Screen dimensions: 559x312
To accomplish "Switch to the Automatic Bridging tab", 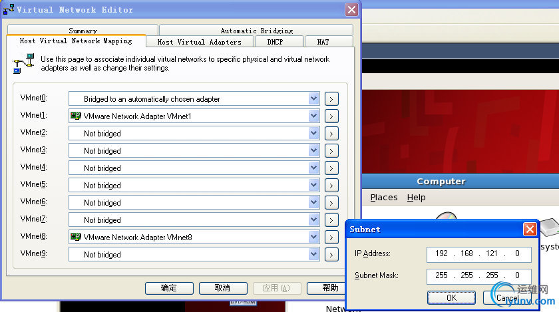I will pos(256,30).
